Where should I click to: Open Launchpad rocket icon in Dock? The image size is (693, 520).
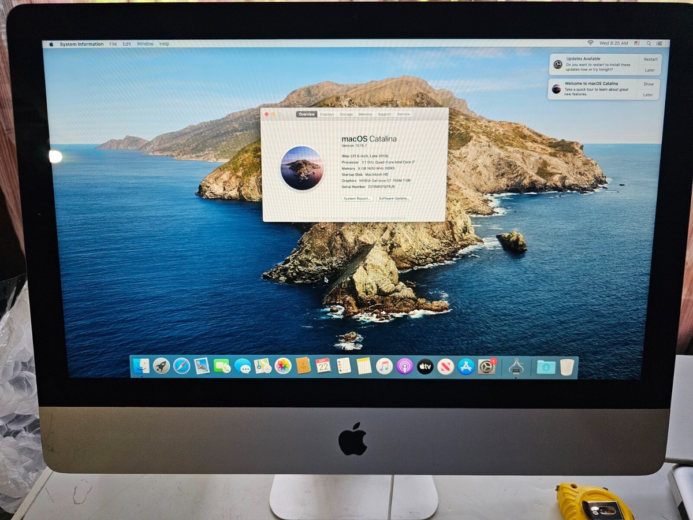tap(161, 366)
